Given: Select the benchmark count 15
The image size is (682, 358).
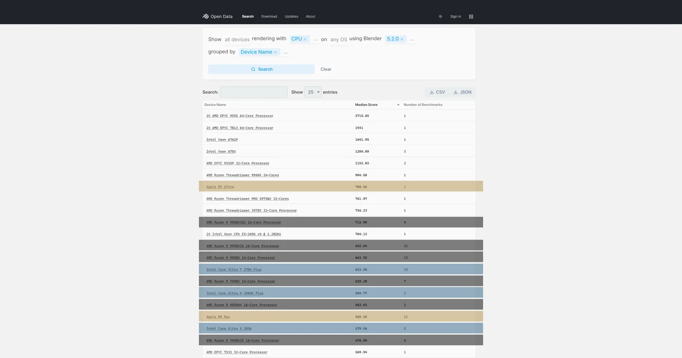Looking at the screenshot, I should click(x=406, y=270).
